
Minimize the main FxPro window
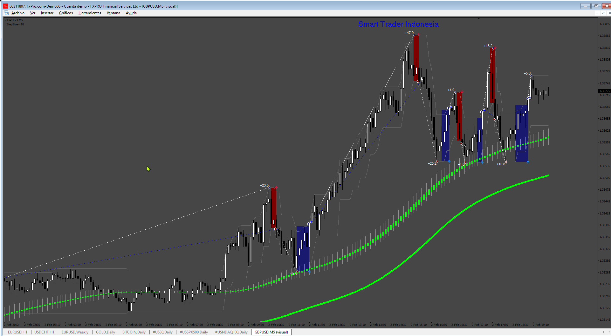point(585,6)
